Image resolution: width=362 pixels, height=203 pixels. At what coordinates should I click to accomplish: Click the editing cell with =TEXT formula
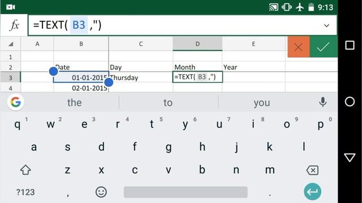click(x=197, y=77)
